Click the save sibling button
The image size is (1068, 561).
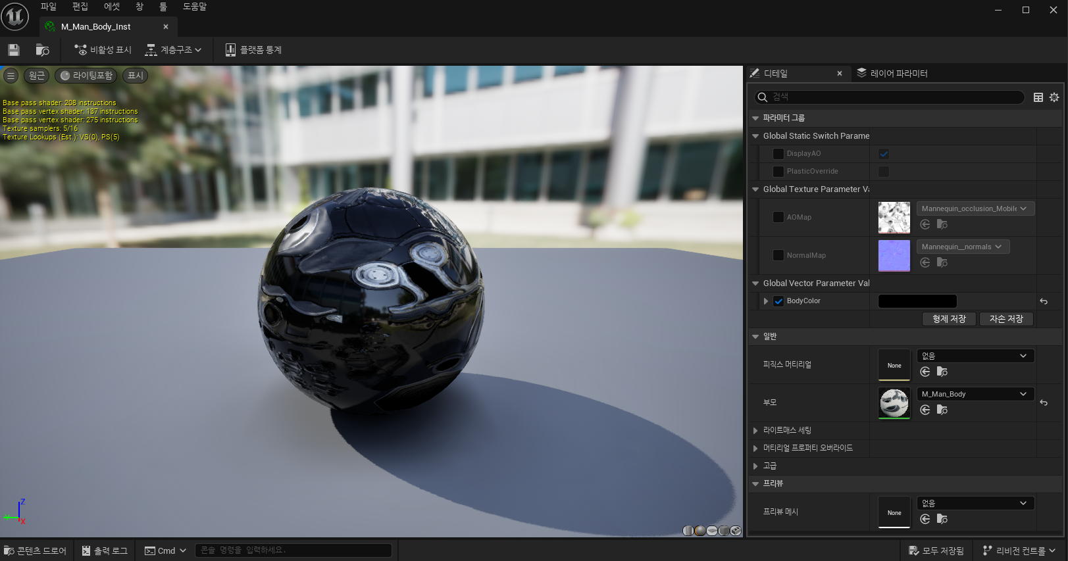(949, 319)
